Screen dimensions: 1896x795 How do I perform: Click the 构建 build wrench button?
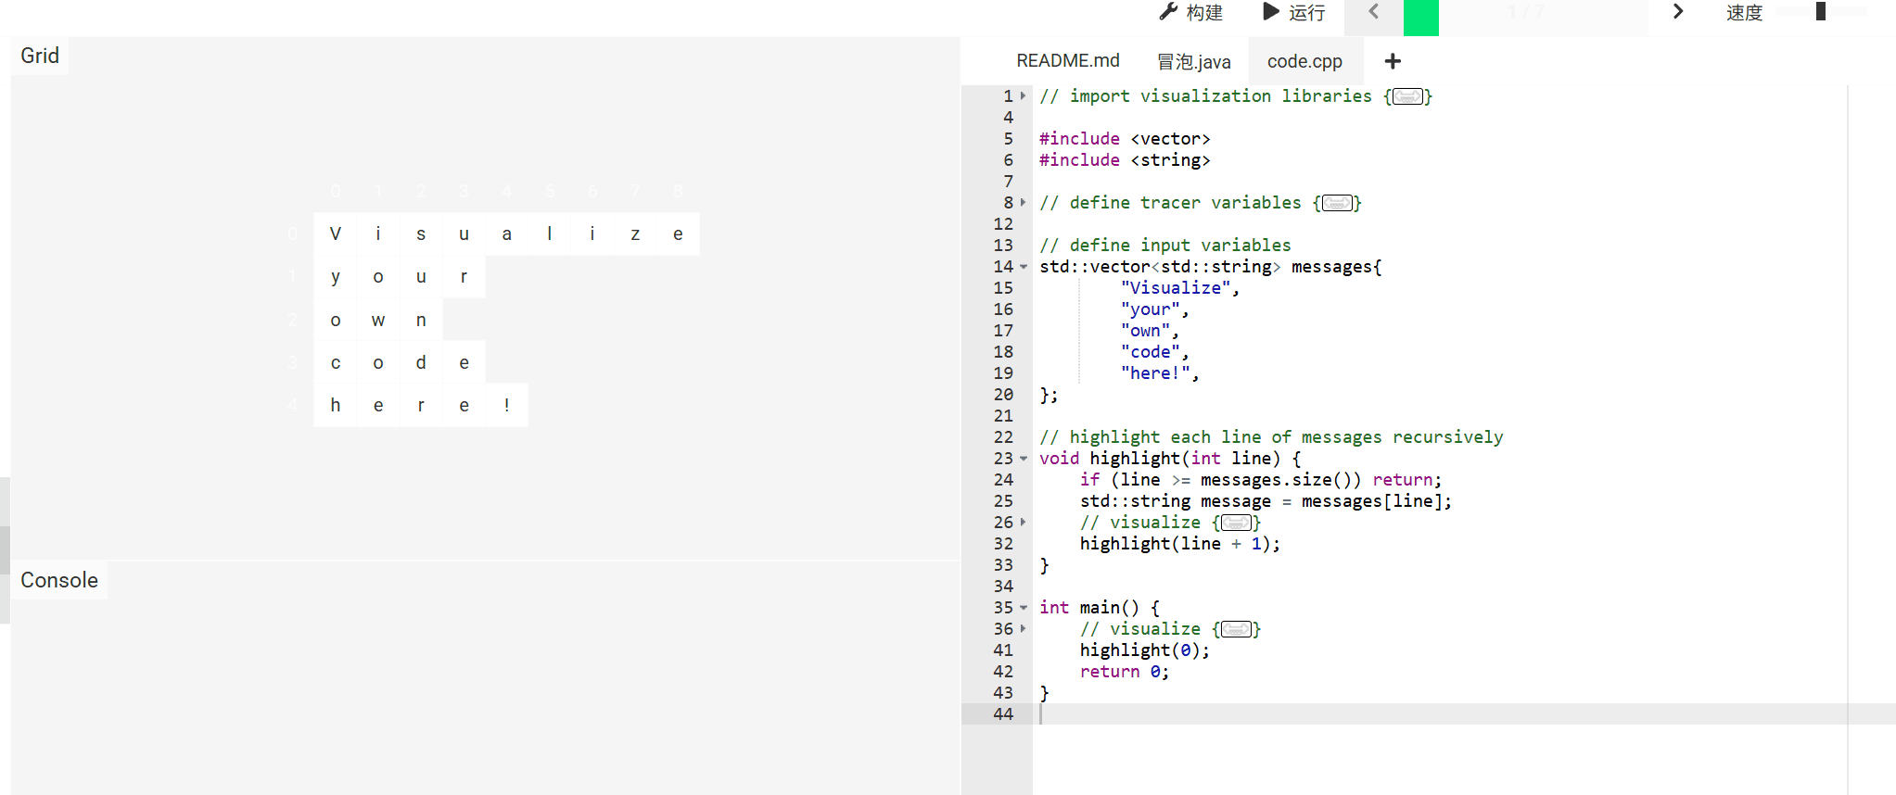coord(1190,13)
